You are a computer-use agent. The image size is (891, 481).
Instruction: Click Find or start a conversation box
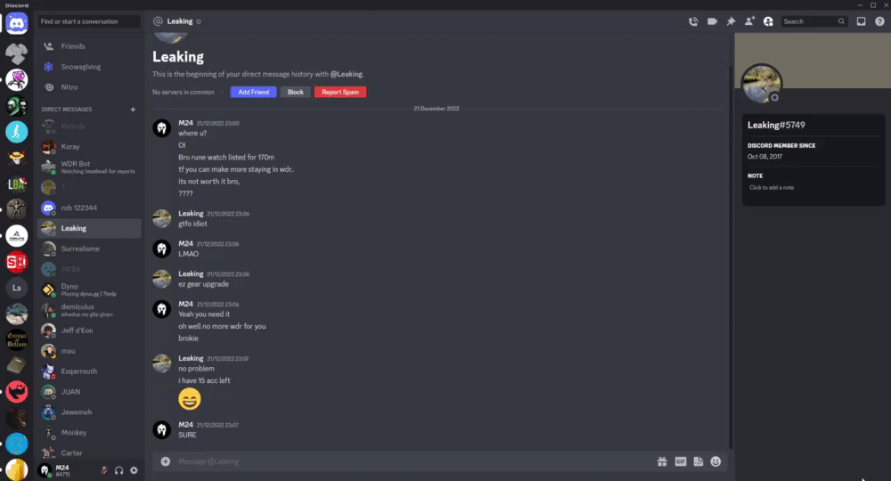[x=88, y=21]
